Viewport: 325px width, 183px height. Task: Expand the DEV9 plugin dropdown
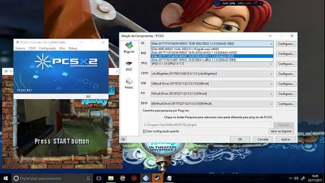271,104
